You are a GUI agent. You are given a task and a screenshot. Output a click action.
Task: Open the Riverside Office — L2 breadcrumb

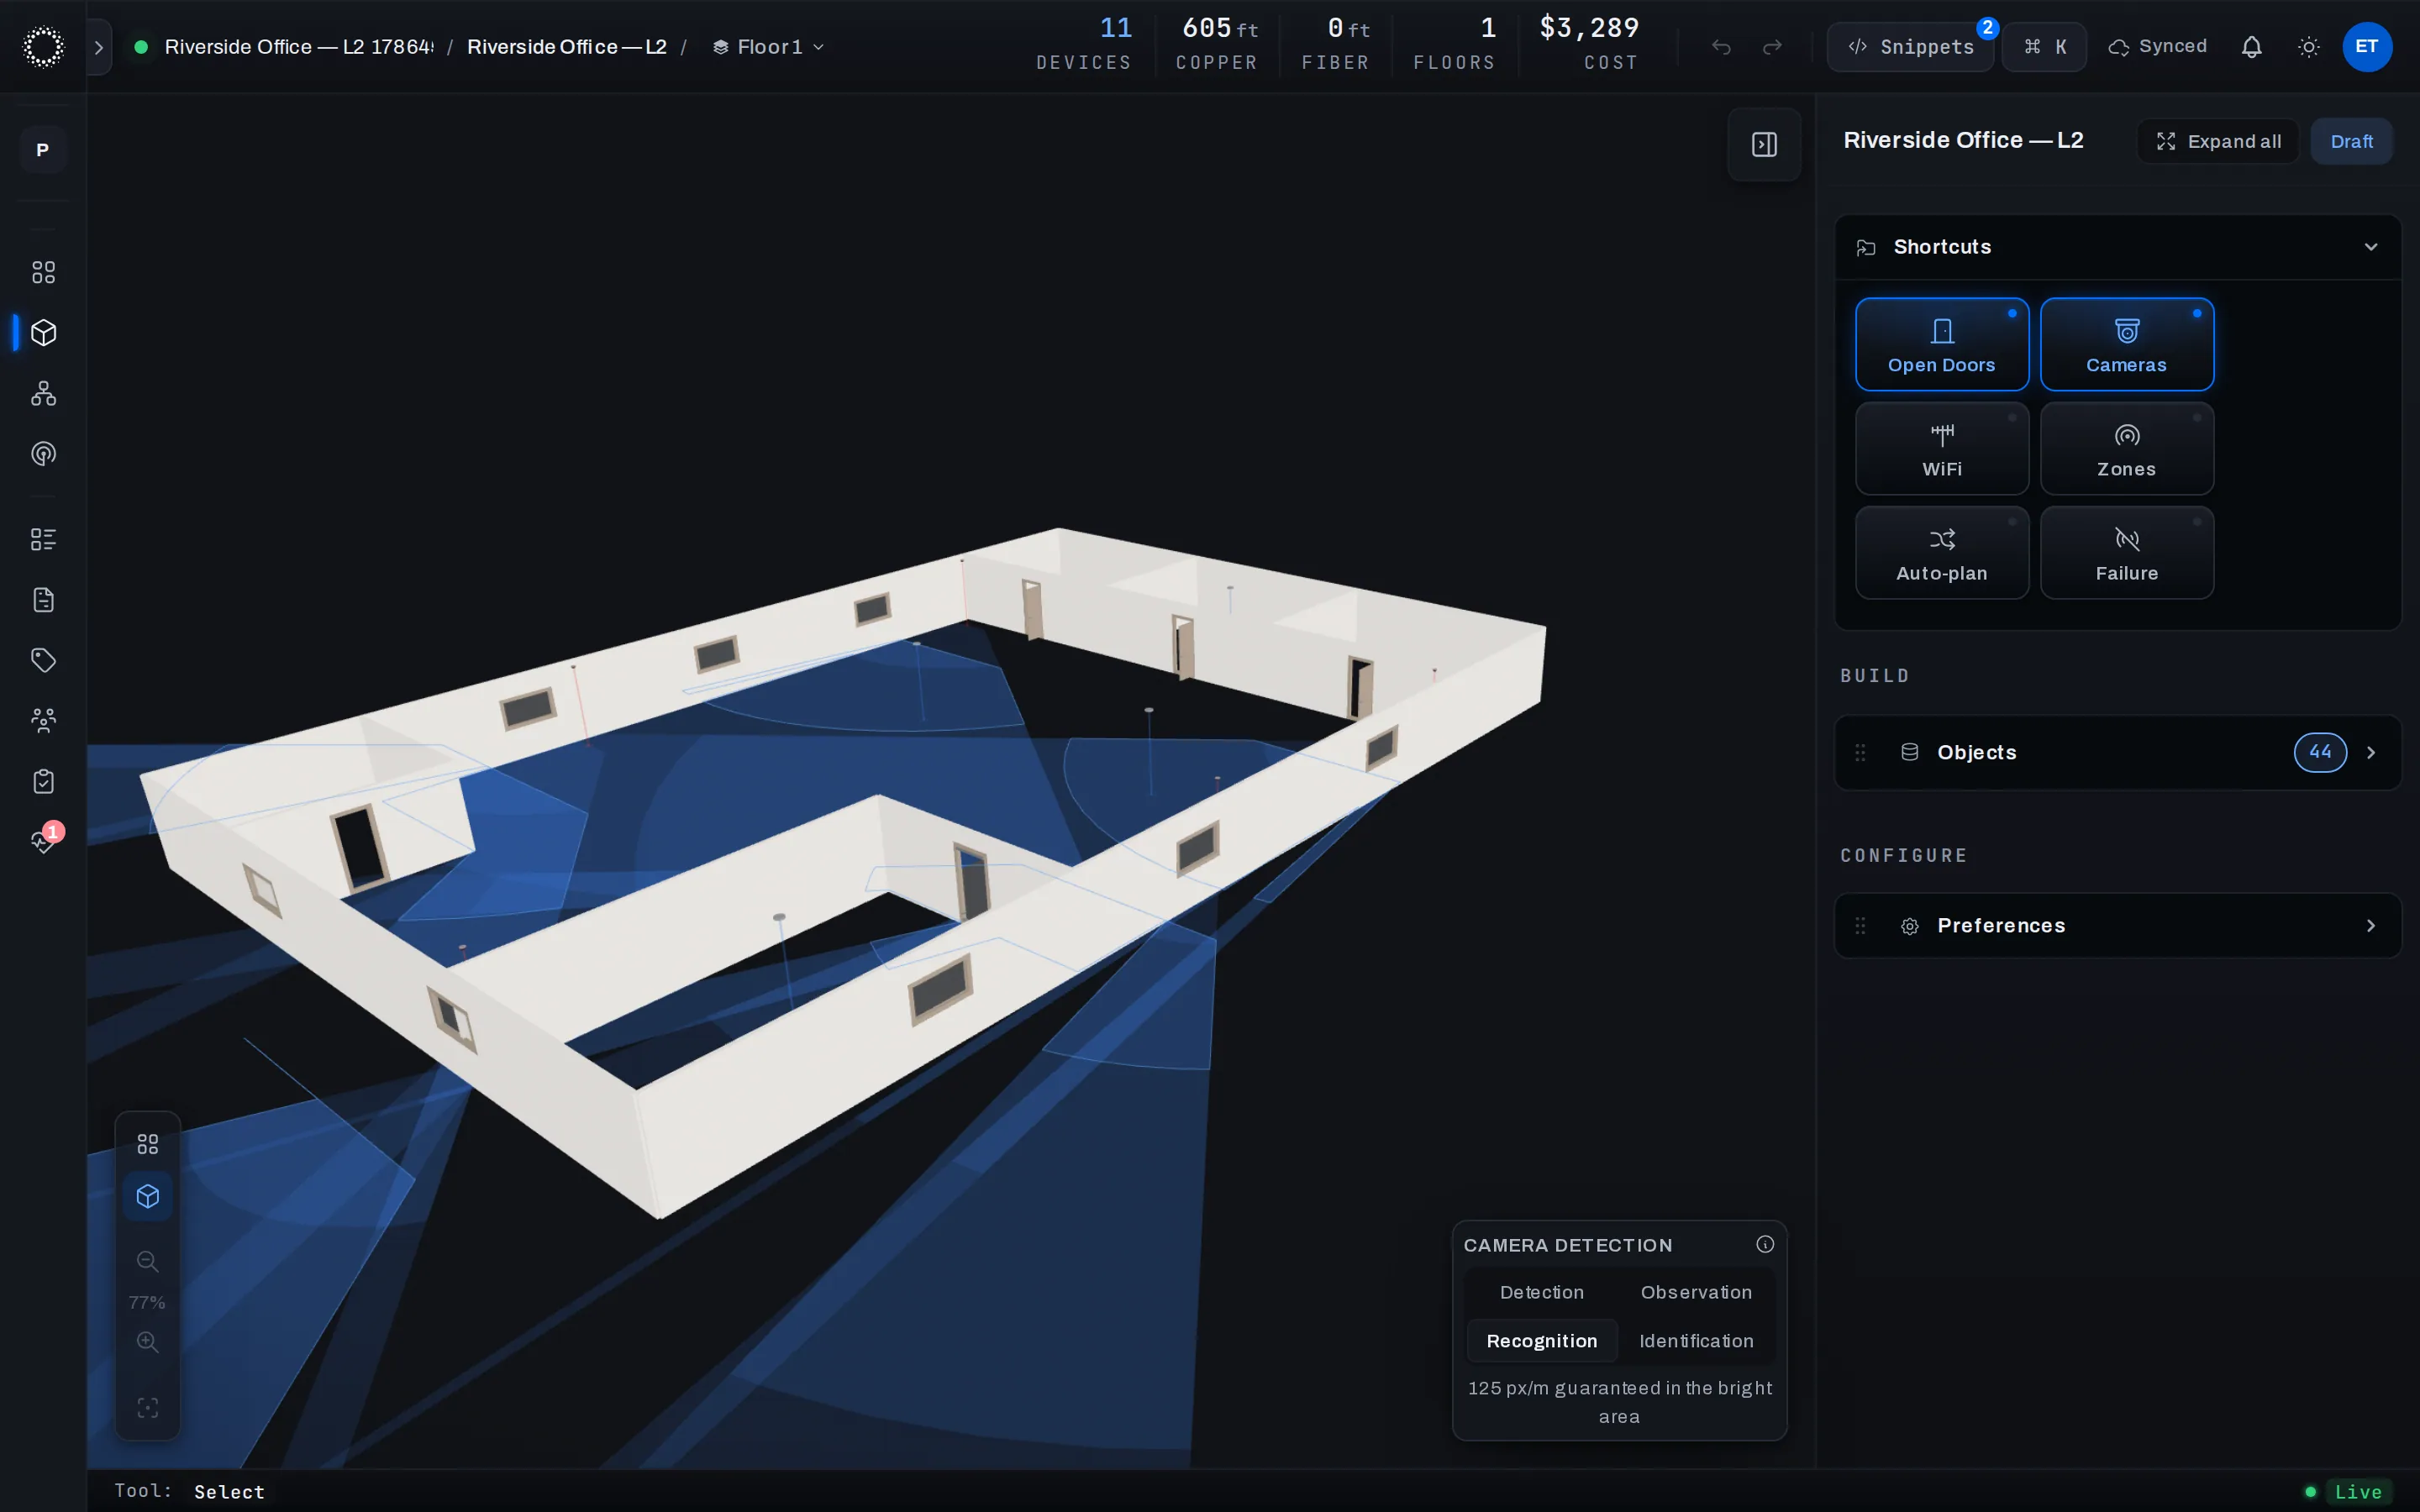coord(567,47)
